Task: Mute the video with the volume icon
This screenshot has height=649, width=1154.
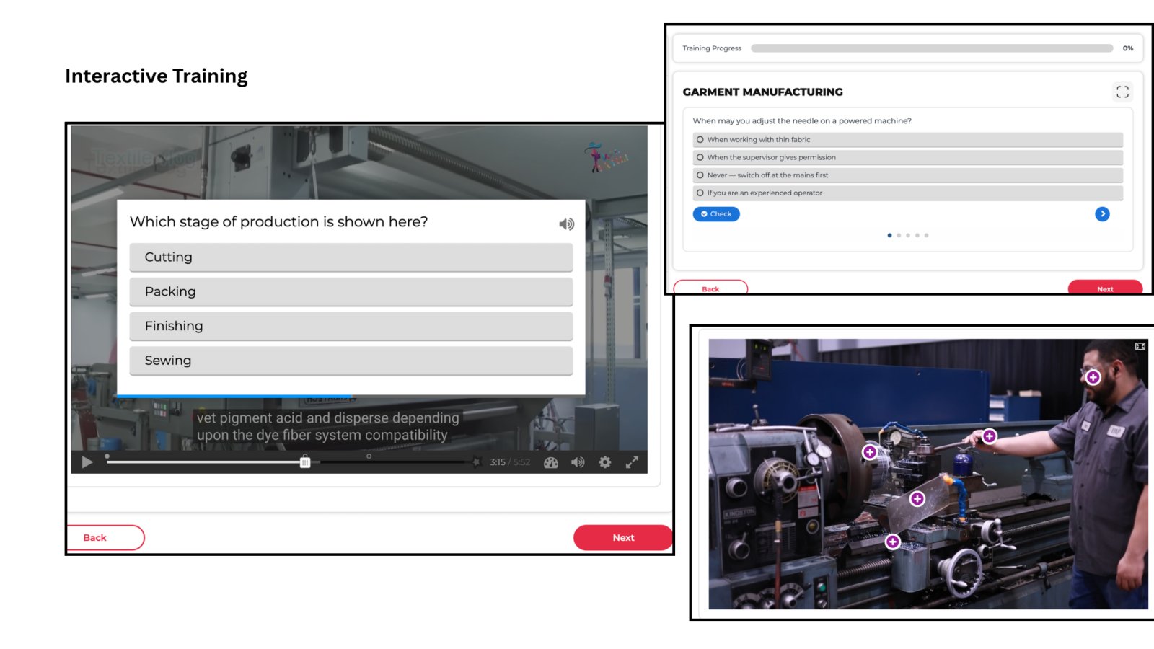Action: (578, 462)
